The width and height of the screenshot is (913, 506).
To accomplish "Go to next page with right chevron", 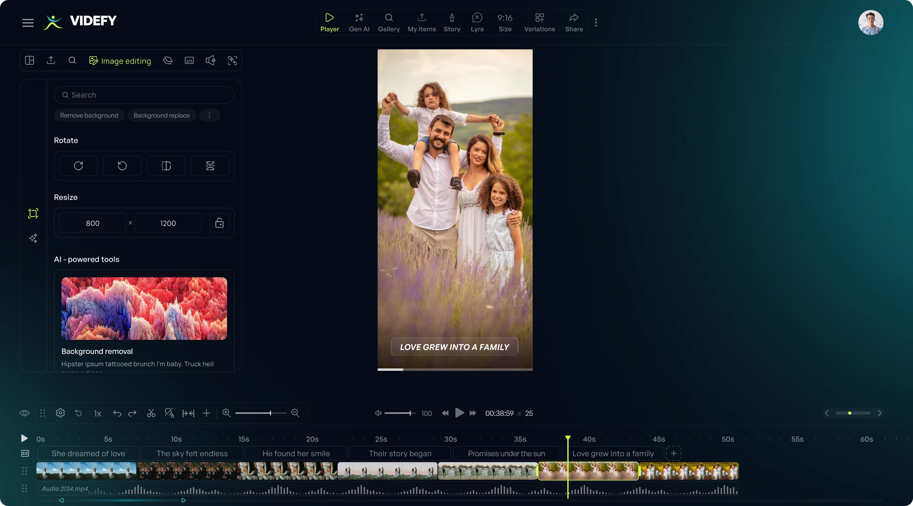I will pyautogui.click(x=879, y=413).
